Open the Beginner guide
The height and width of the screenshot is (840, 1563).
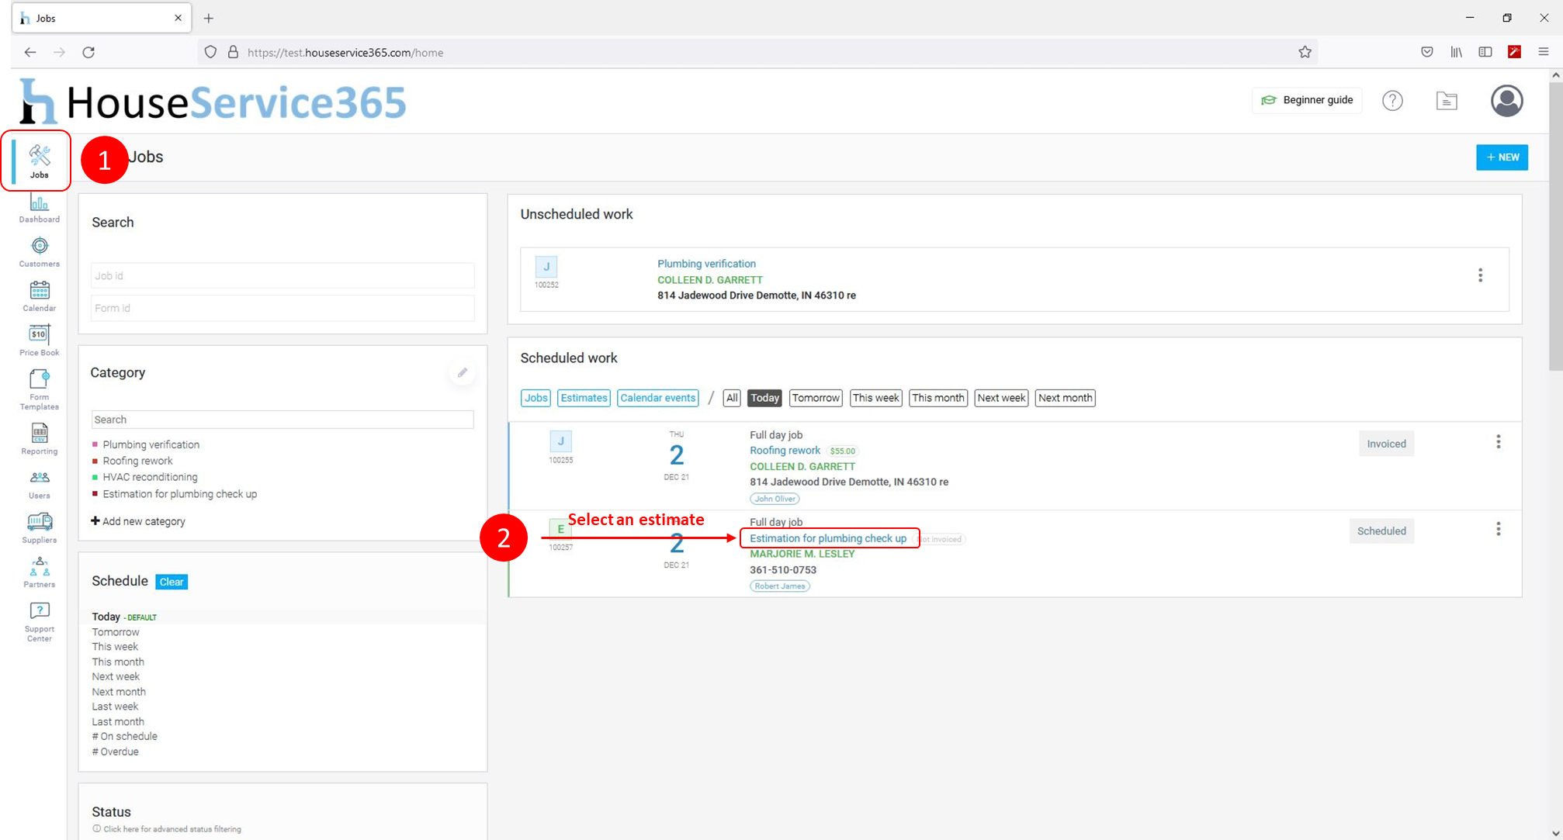pyautogui.click(x=1307, y=100)
